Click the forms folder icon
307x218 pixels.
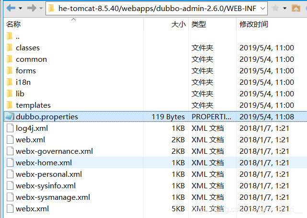coord(10,71)
